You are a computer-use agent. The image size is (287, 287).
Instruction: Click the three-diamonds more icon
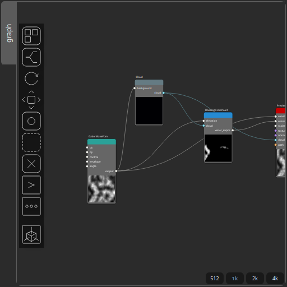point(31,206)
